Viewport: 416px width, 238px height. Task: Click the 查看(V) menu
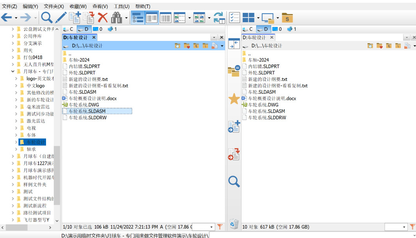click(100, 6)
